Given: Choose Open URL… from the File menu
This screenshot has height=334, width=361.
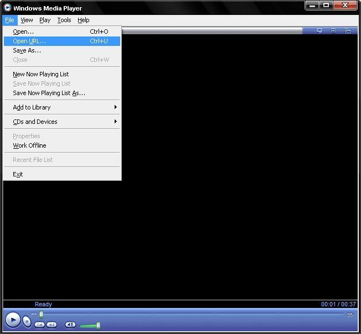Looking at the screenshot, I should tap(29, 41).
